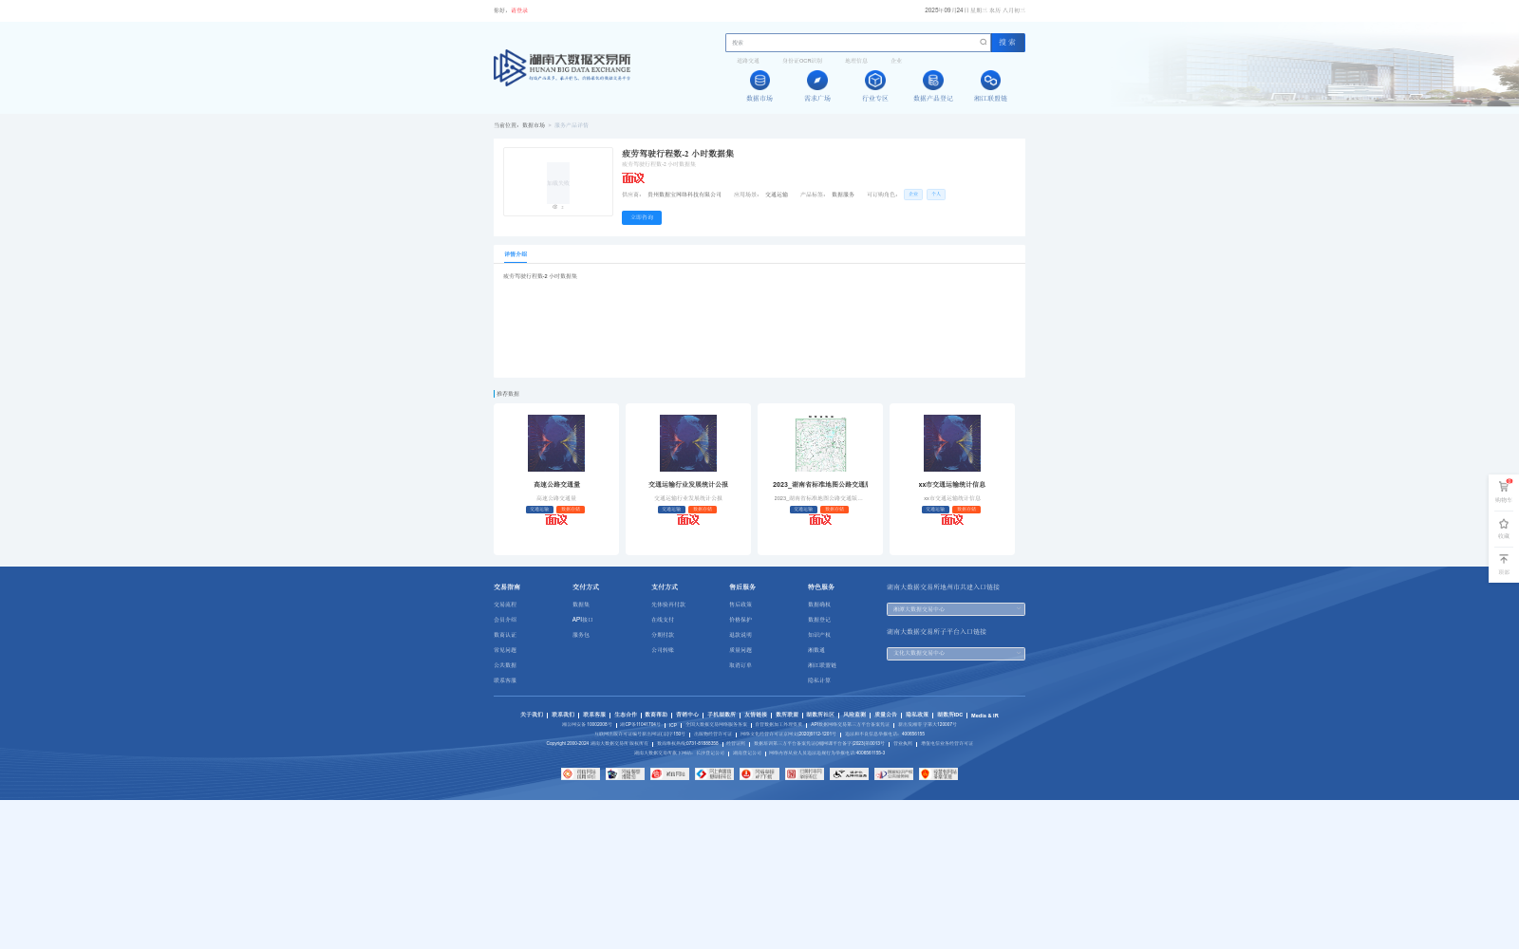Image resolution: width=1519 pixels, height=949 pixels.
Task: Open the 2023 湖南省标准地图 map thumbnail
Action: pos(820,443)
